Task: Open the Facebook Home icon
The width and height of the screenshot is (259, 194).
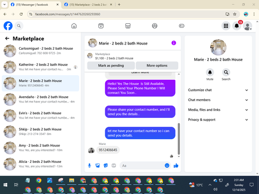Action: pos(74,26)
